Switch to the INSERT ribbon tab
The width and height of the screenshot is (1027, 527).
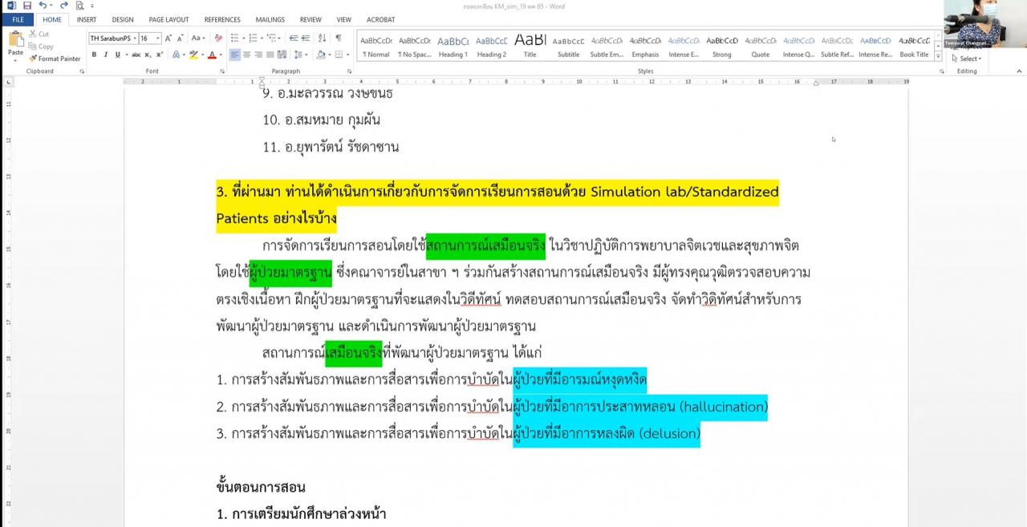[x=87, y=19]
